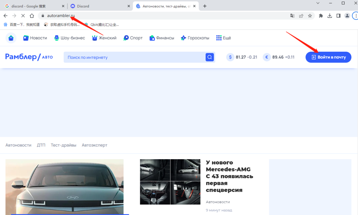Screen dimensions: 358x215
Task: Open the translate page icon
Action: point(292,16)
